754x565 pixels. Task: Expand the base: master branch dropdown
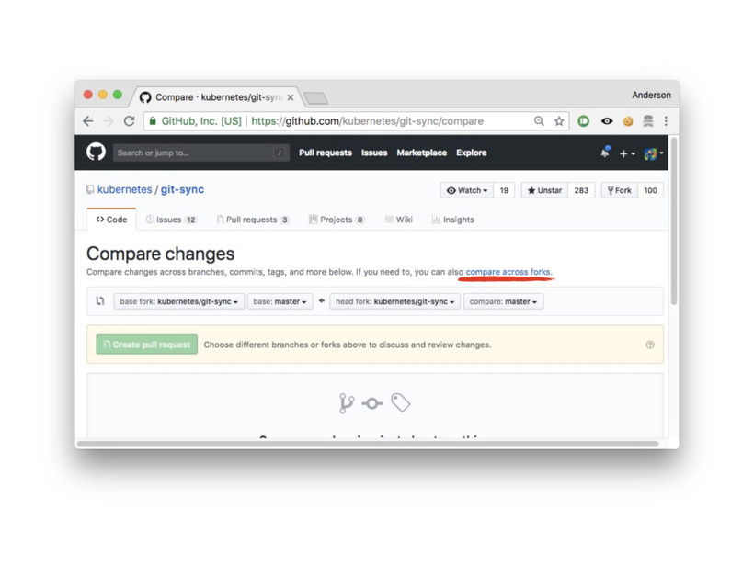coord(280,301)
